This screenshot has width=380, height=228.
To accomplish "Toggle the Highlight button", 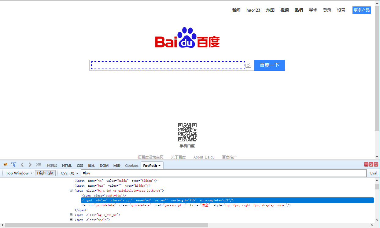I will (x=45, y=173).
